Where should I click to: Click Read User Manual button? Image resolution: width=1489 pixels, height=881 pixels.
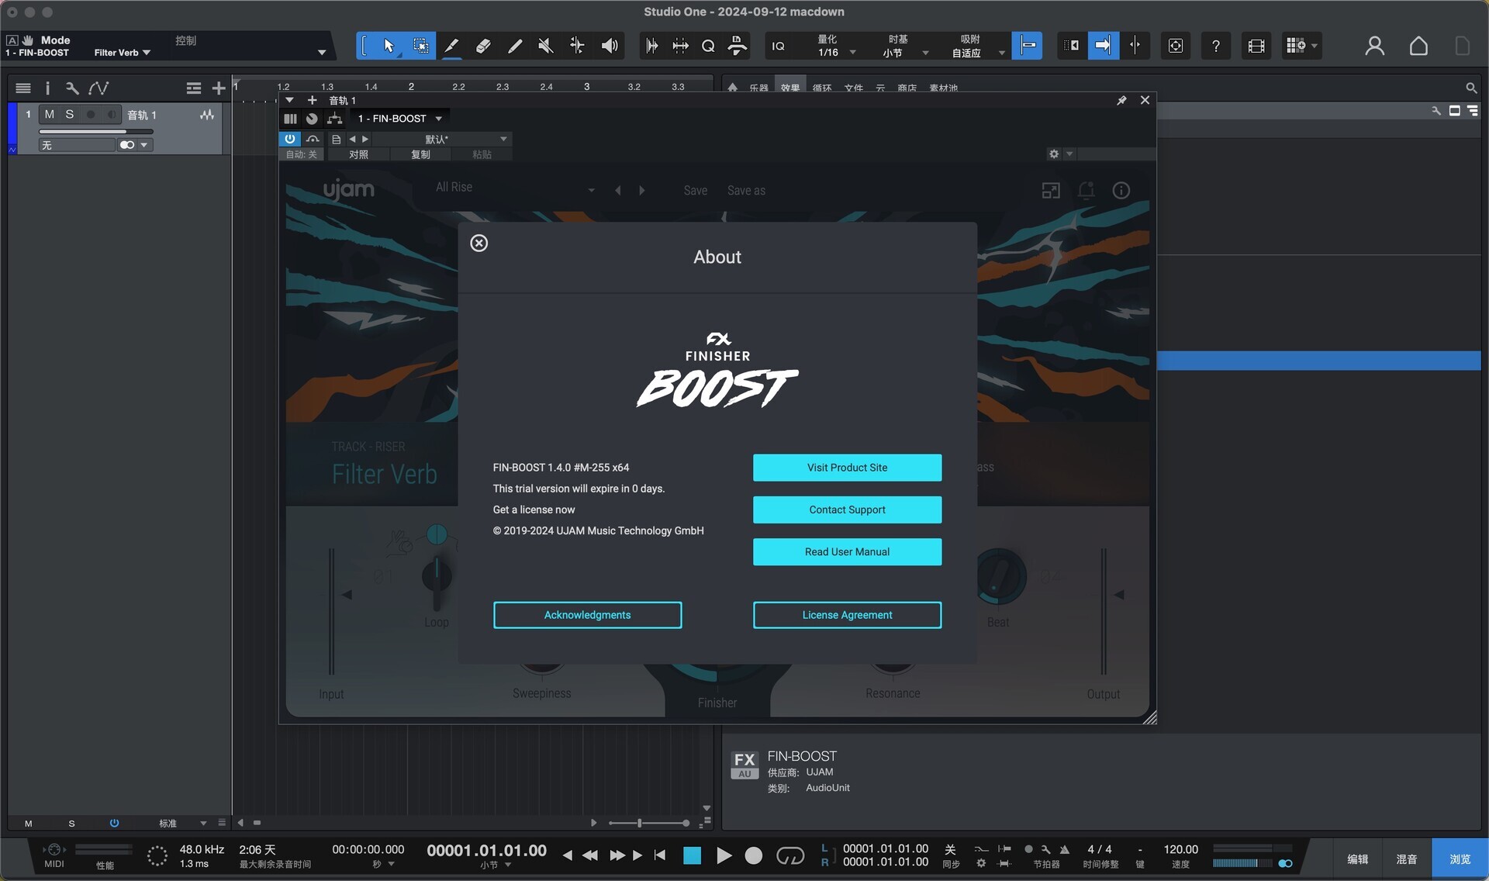point(847,551)
